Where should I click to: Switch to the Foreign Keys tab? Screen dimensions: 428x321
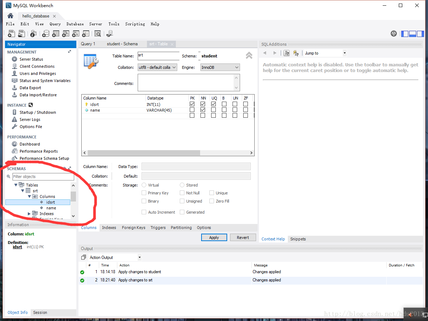[133, 228]
